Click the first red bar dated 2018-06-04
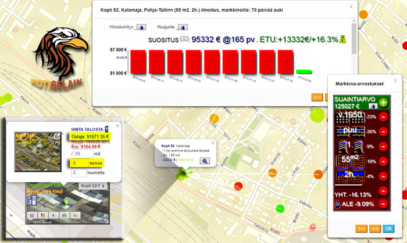The width and height of the screenshot is (407, 243). point(138,62)
